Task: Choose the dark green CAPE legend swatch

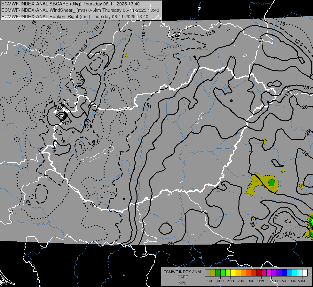Action: coord(218,273)
